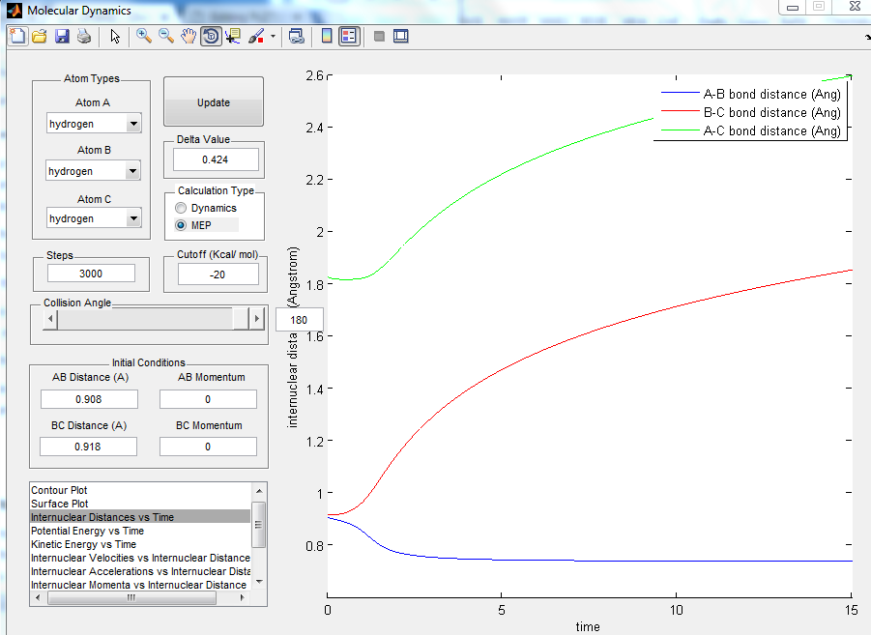Click the New Figure toolbar icon
This screenshot has width=871, height=635.
(x=17, y=37)
